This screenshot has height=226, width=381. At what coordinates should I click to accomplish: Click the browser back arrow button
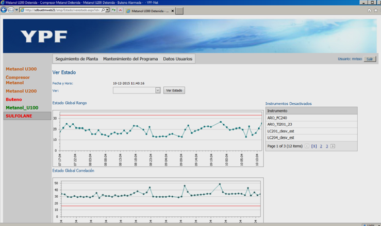[x=4, y=10]
